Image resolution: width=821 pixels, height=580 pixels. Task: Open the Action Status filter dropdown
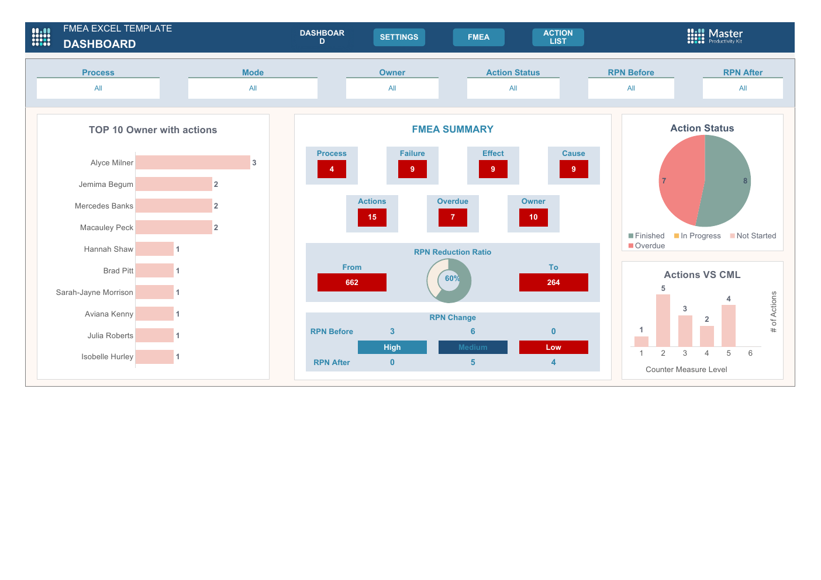point(513,88)
